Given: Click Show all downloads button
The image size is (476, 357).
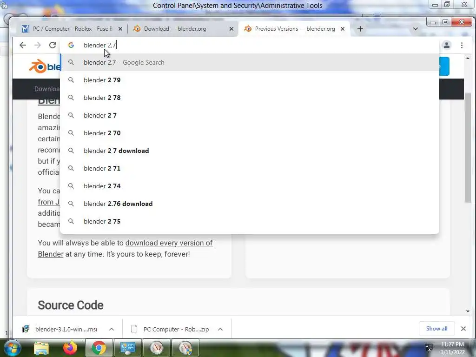Looking at the screenshot, I should tap(436, 329).
